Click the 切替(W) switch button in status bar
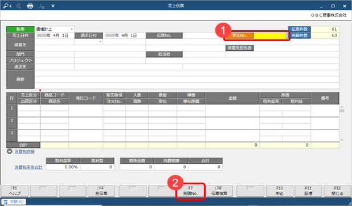Screen dimensions: 352x206 [14, 201]
